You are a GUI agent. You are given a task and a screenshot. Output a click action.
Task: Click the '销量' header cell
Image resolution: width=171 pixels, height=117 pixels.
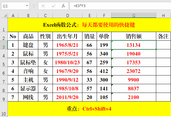[x=89, y=36]
